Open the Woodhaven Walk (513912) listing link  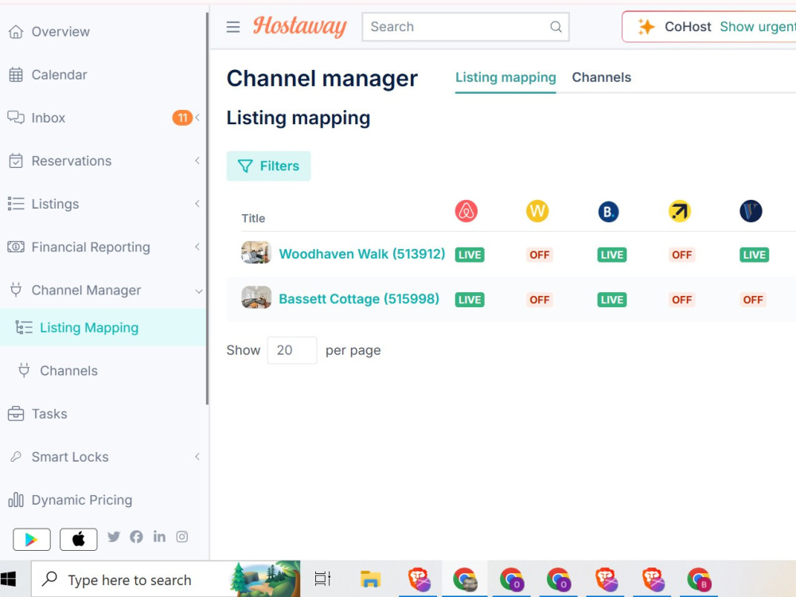[362, 254]
